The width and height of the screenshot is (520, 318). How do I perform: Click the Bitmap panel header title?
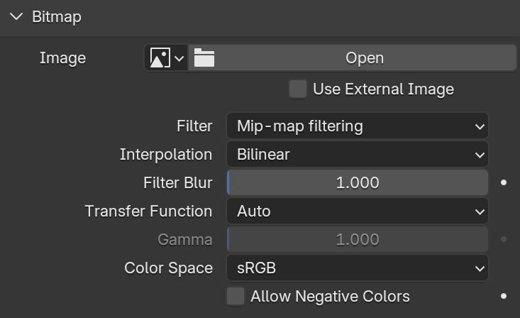pyautogui.click(x=57, y=17)
